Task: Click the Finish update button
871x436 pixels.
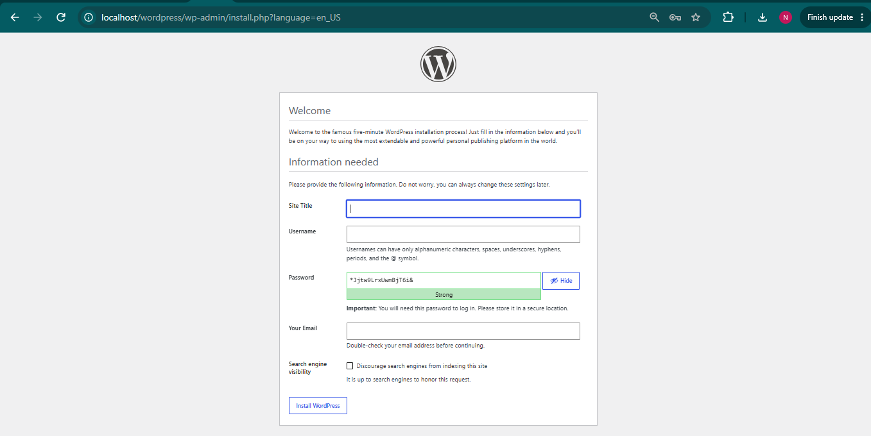Action: tap(830, 17)
